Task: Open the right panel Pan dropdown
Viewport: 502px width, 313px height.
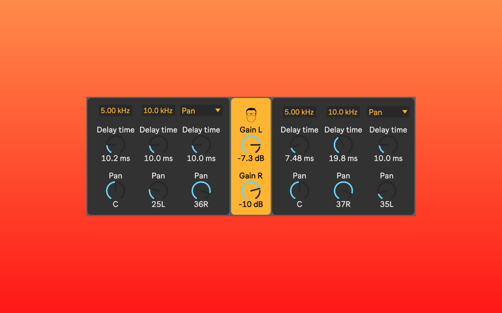Action: [x=388, y=112]
